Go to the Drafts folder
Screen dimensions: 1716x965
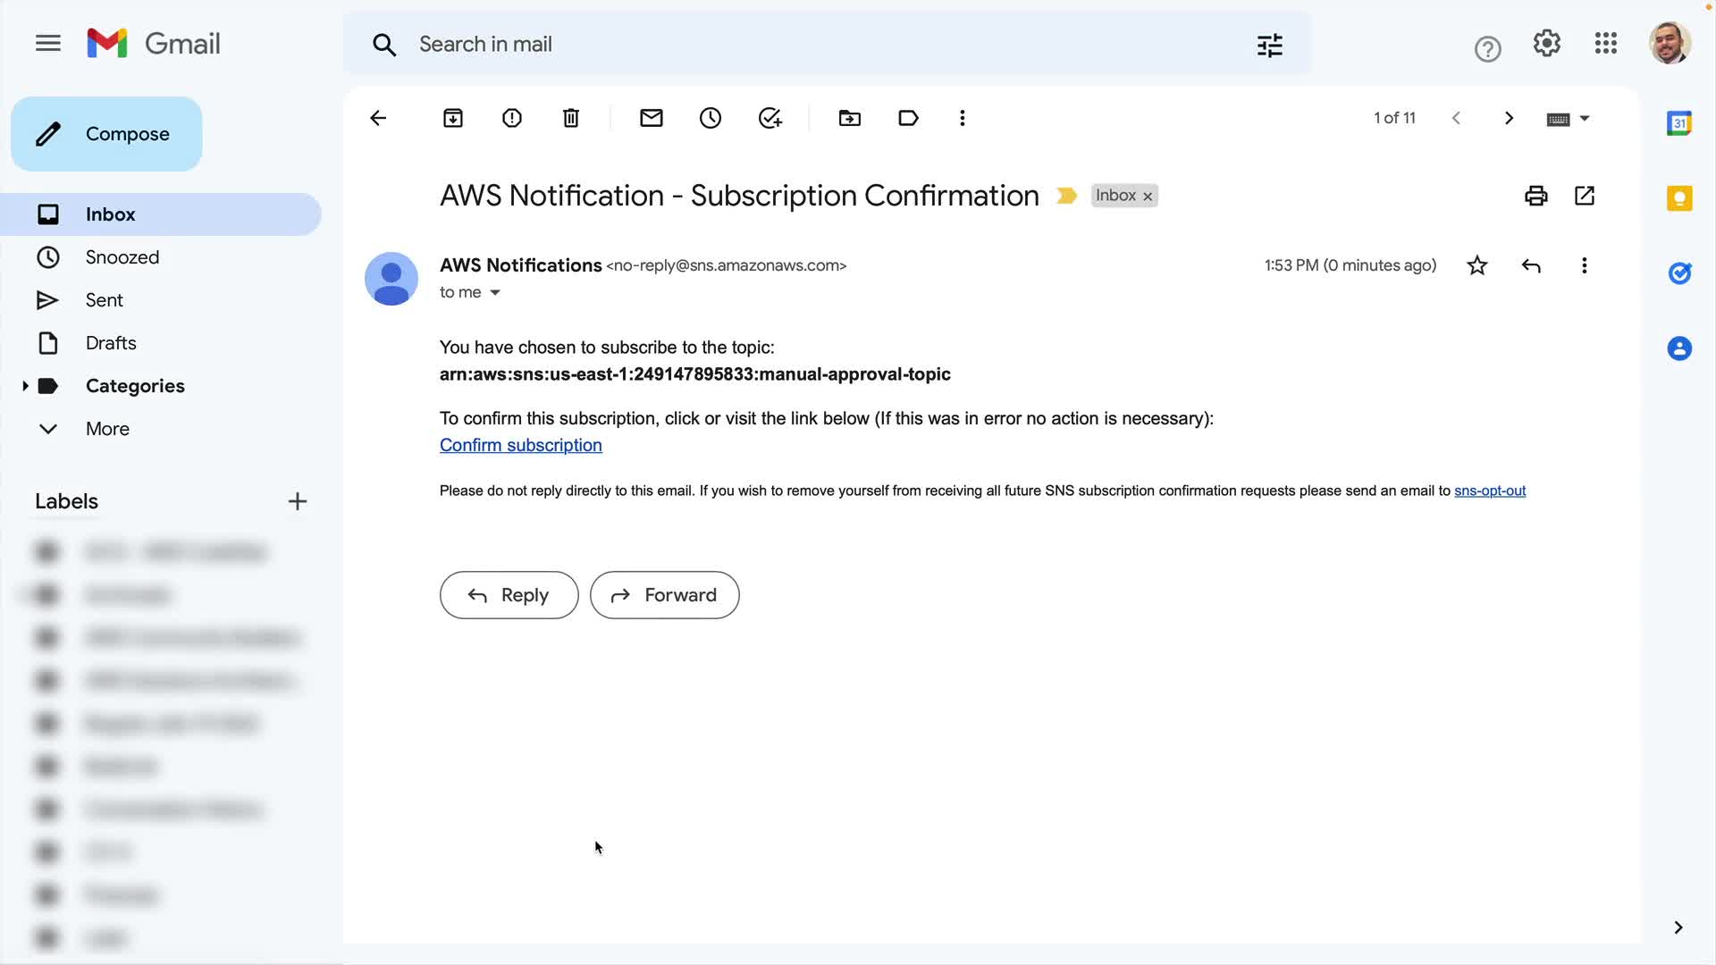click(111, 343)
